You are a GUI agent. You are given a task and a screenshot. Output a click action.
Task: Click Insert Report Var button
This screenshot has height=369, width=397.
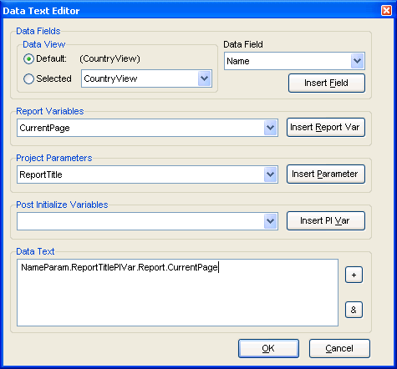[x=326, y=127]
